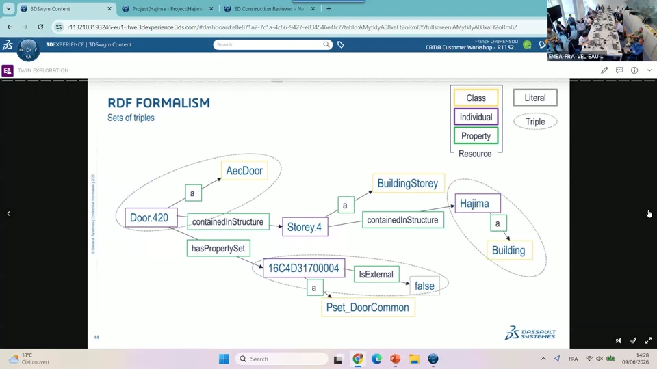Open Task View on the taskbar
This screenshot has height=369, width=657.
tap(337, 359)
